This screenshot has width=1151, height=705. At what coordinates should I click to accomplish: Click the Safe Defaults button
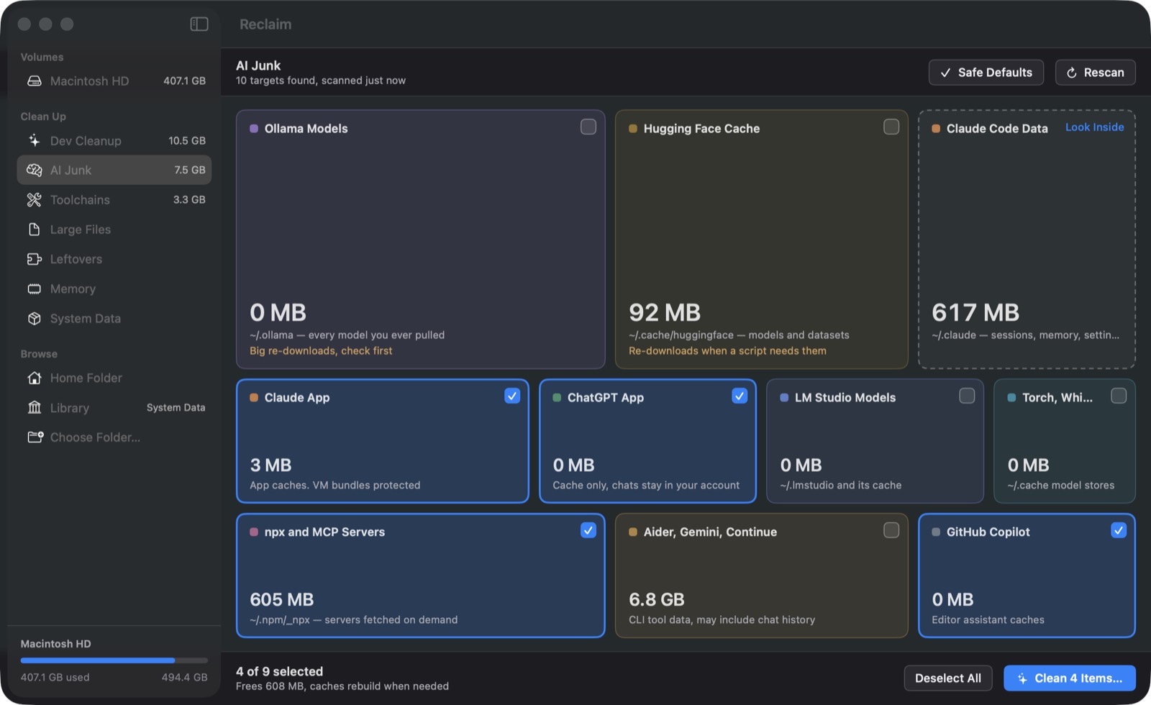(x=986, y=73)
